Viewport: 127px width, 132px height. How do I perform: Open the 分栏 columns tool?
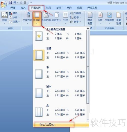click(66, 18)
